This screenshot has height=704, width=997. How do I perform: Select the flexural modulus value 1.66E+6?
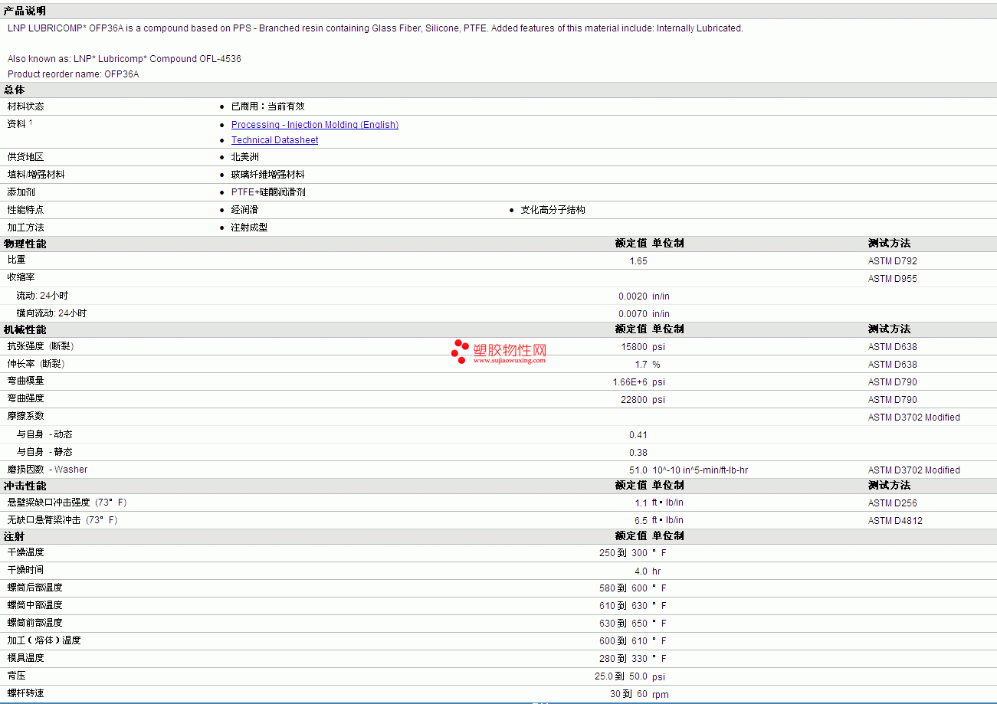click(630, 382)
